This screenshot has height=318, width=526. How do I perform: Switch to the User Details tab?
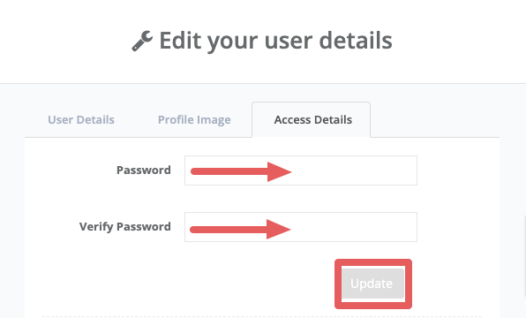tap(81, 119)
